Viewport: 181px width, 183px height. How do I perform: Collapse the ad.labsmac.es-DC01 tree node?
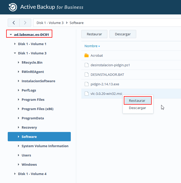click(x=11, y=35)
